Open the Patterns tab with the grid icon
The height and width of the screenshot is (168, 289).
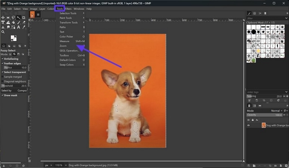[255, 13]
